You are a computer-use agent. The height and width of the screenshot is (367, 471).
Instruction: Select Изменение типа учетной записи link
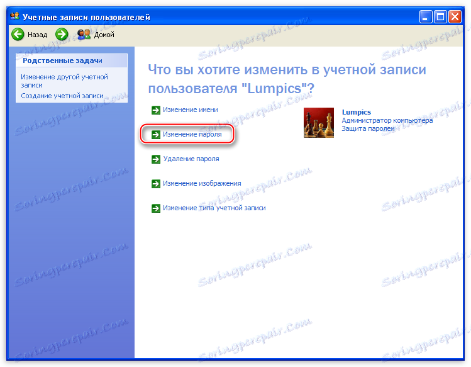[x=214, y=208]
